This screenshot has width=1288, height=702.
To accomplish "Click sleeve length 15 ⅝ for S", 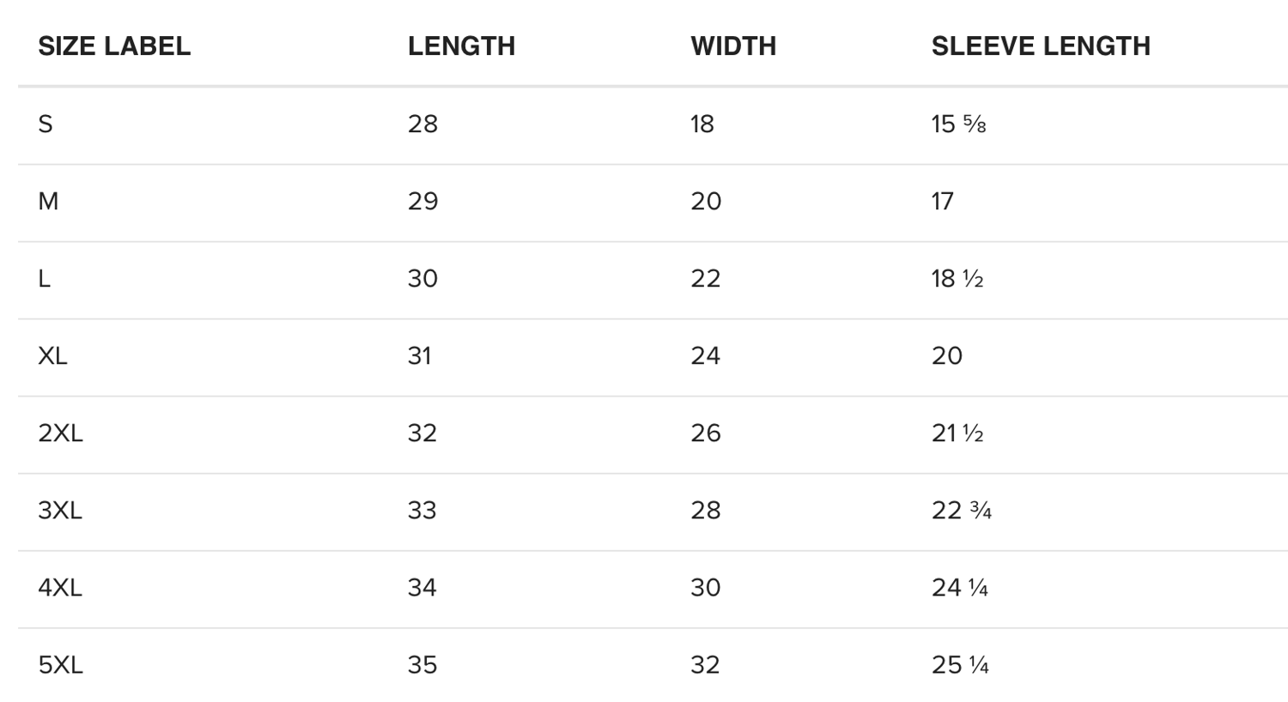I will tap(958, 124).
